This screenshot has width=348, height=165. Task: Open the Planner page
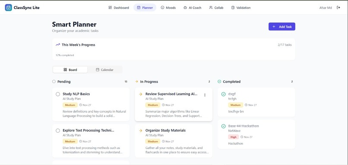tap(145, 7)
